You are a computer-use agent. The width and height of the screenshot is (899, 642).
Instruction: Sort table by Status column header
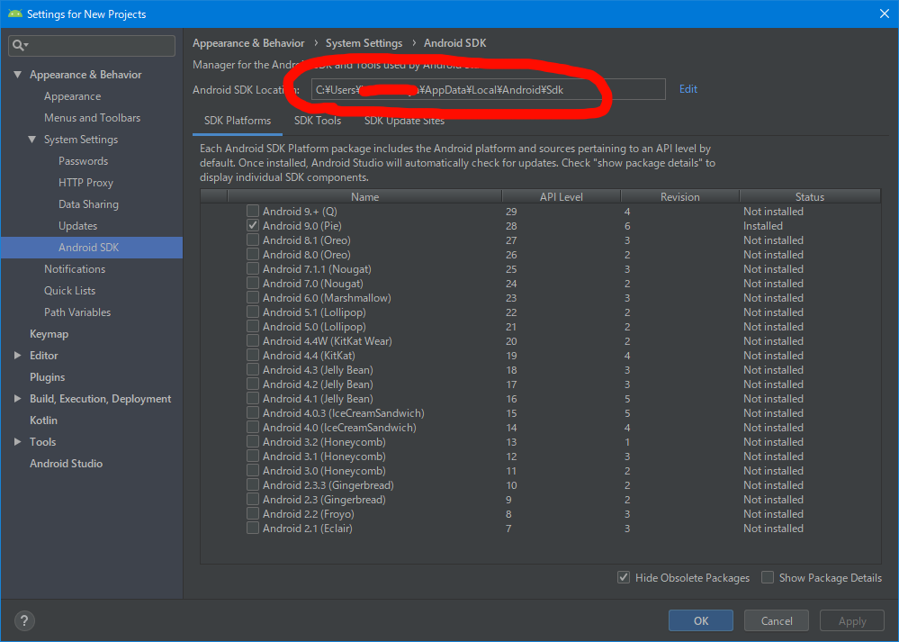point(810,197)
